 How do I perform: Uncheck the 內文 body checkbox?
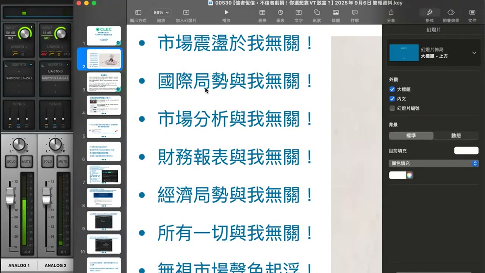392,99
